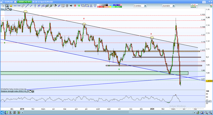Select the vertical double-arrow measure tool
The height and width of the screenshot is (115, 213).
click(95, 6)
